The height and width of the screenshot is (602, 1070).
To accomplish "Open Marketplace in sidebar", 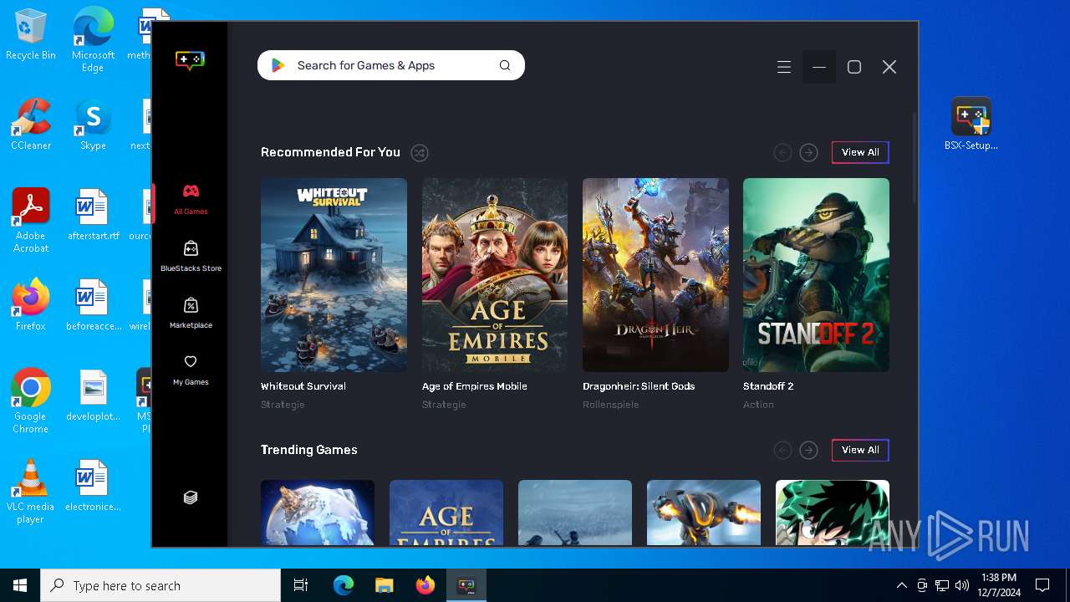I will [x=191, y=313].
